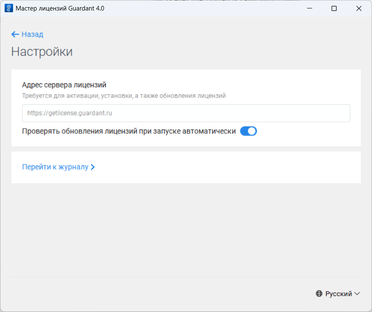Click the back arrow icon
Image resolution: width=372 pixels, height=312 pixels.
[15, 34]
